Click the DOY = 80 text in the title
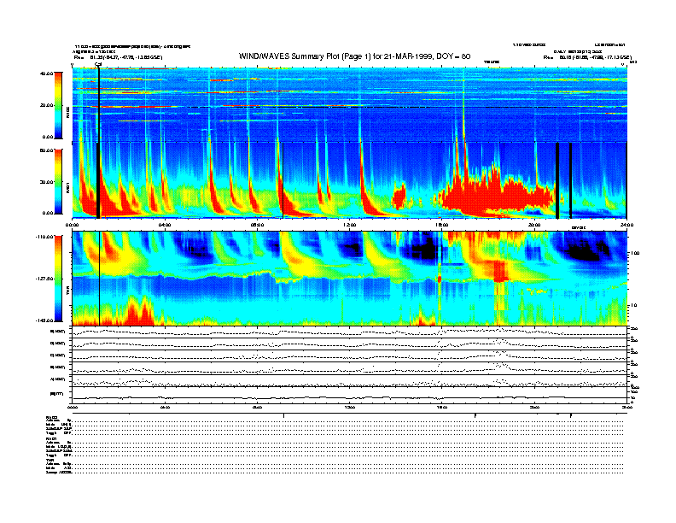Screen dimensions: 676x523 (x=452, y=56)
